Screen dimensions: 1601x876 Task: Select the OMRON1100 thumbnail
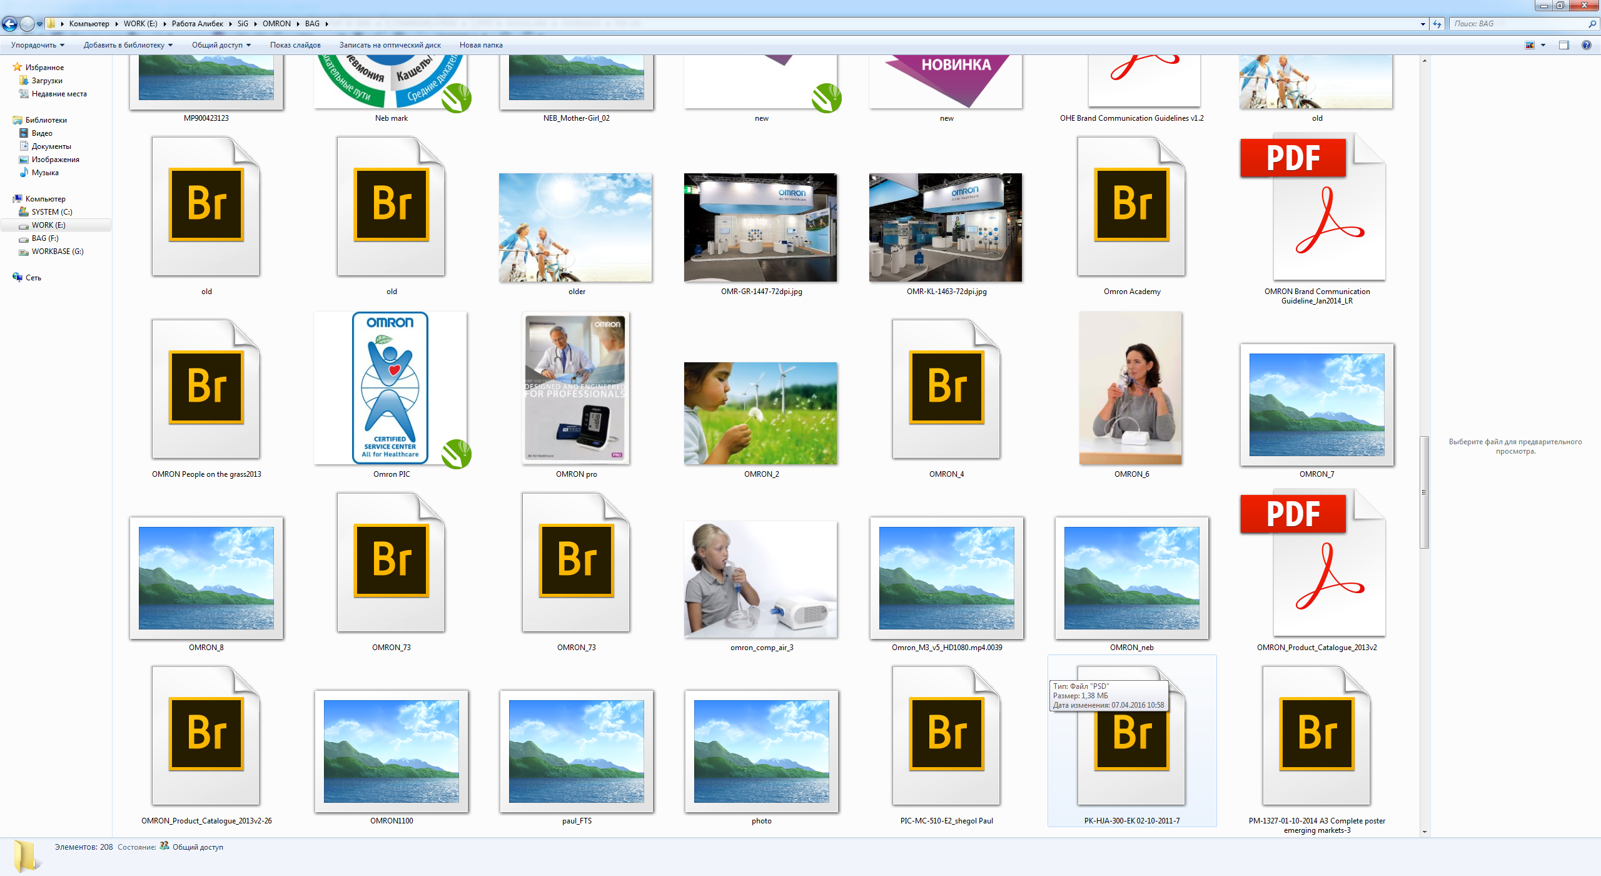[391, 751]
